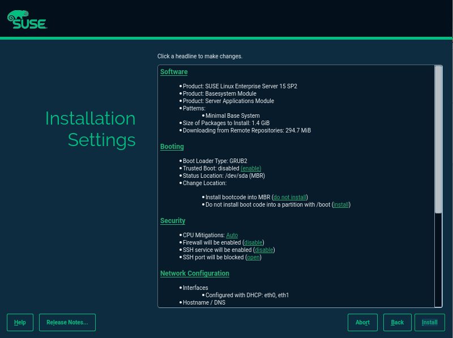Go Back to the previous step
The width and height of the screenshot is (453, 338).
pos(398,322)
